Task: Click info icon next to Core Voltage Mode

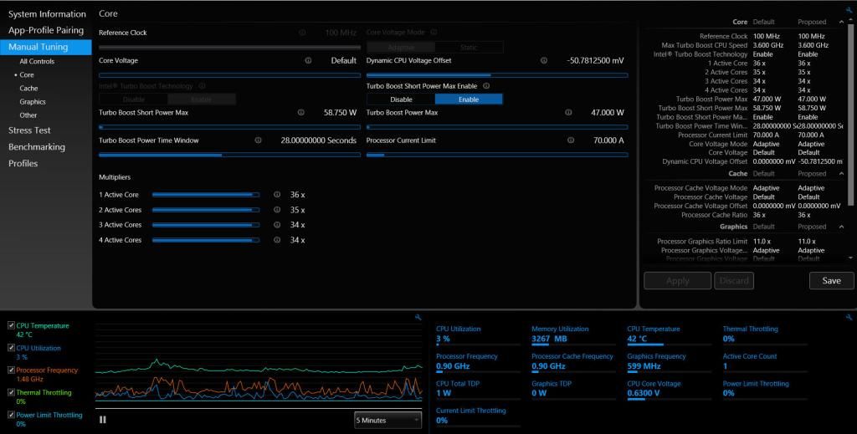Action: [x=434, y=33]
